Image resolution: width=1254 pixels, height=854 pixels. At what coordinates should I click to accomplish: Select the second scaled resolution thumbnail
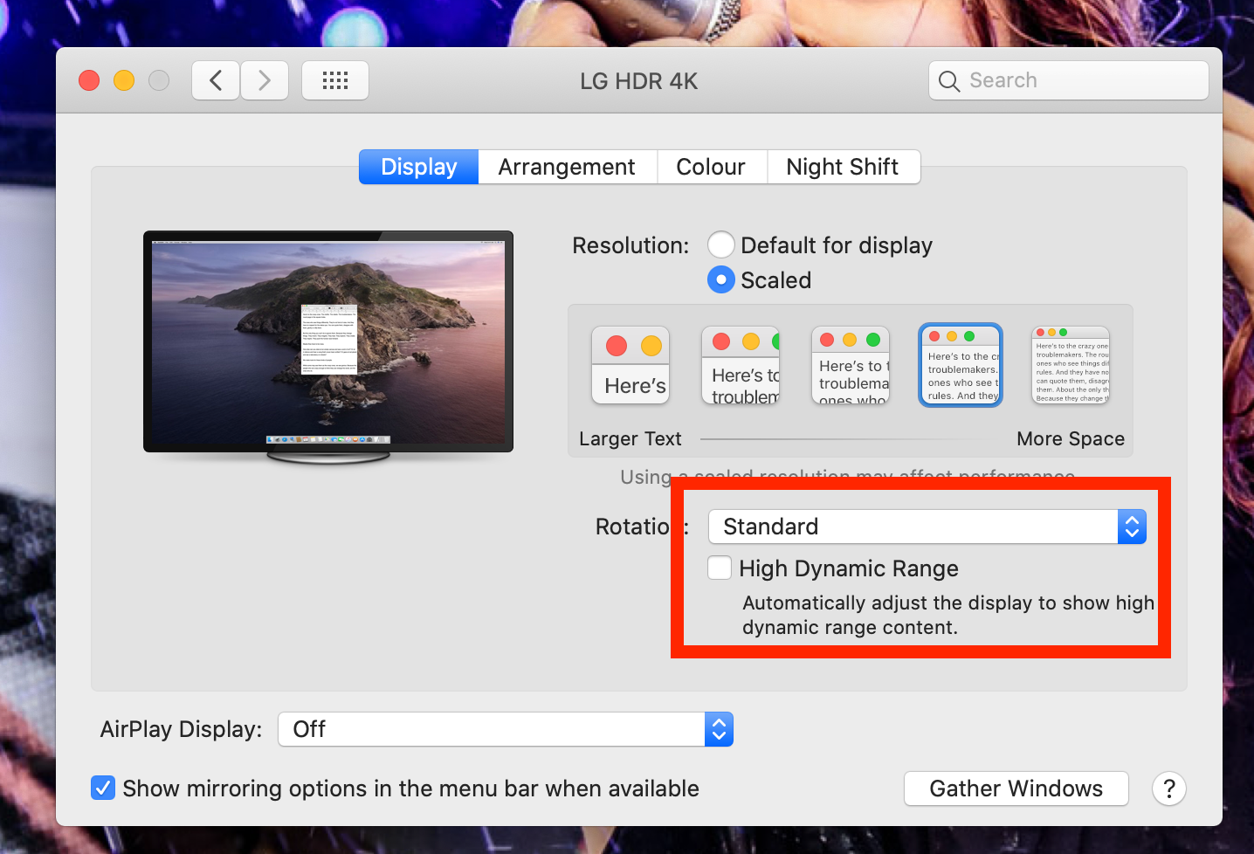[741, 365]
